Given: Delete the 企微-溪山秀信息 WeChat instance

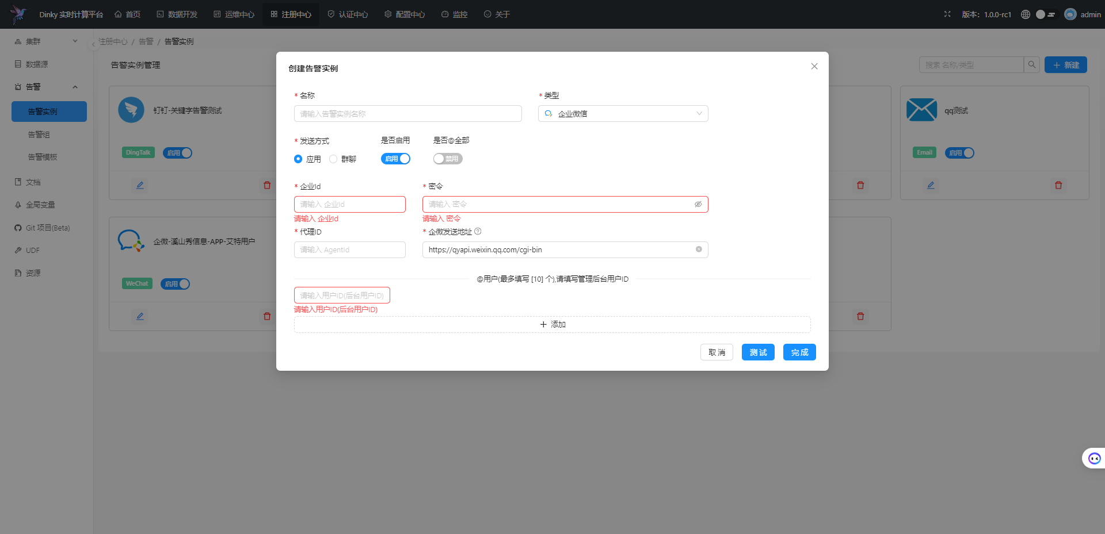Looking at the screenshot, I should [267, 316].
